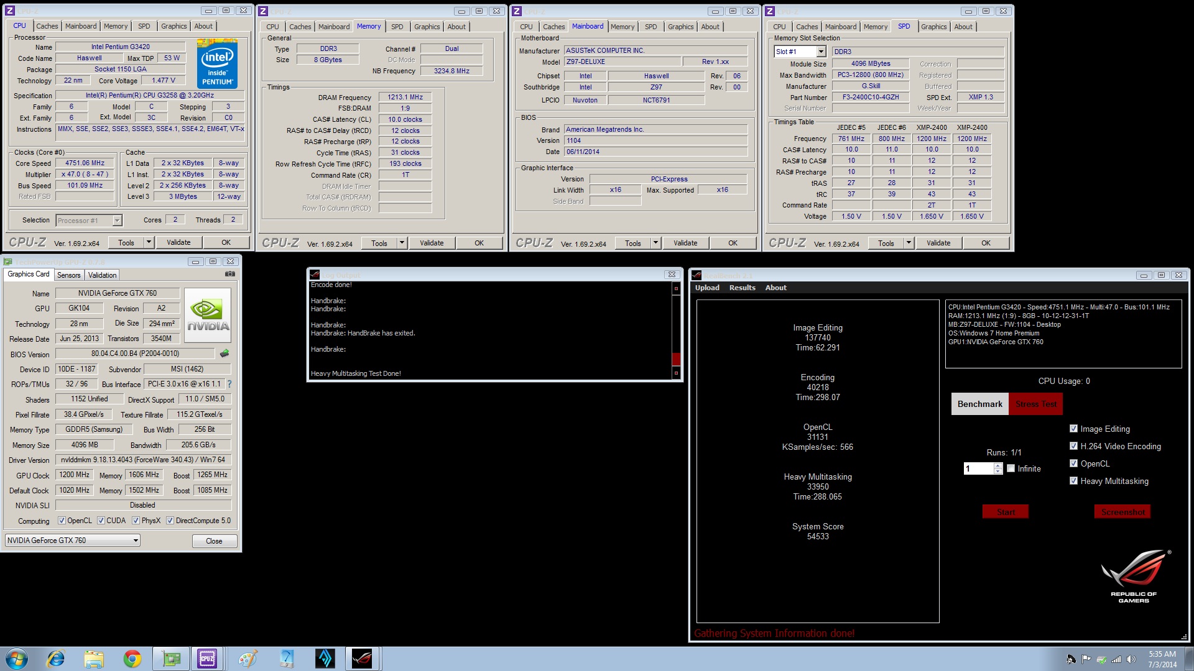Click the blue arrow app in taskbar

pyautogui.click(x=324, y=659)
